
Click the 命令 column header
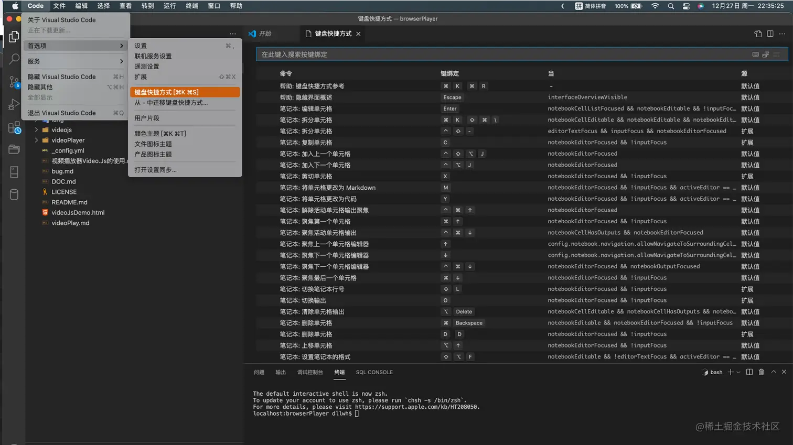coord(286,74)
